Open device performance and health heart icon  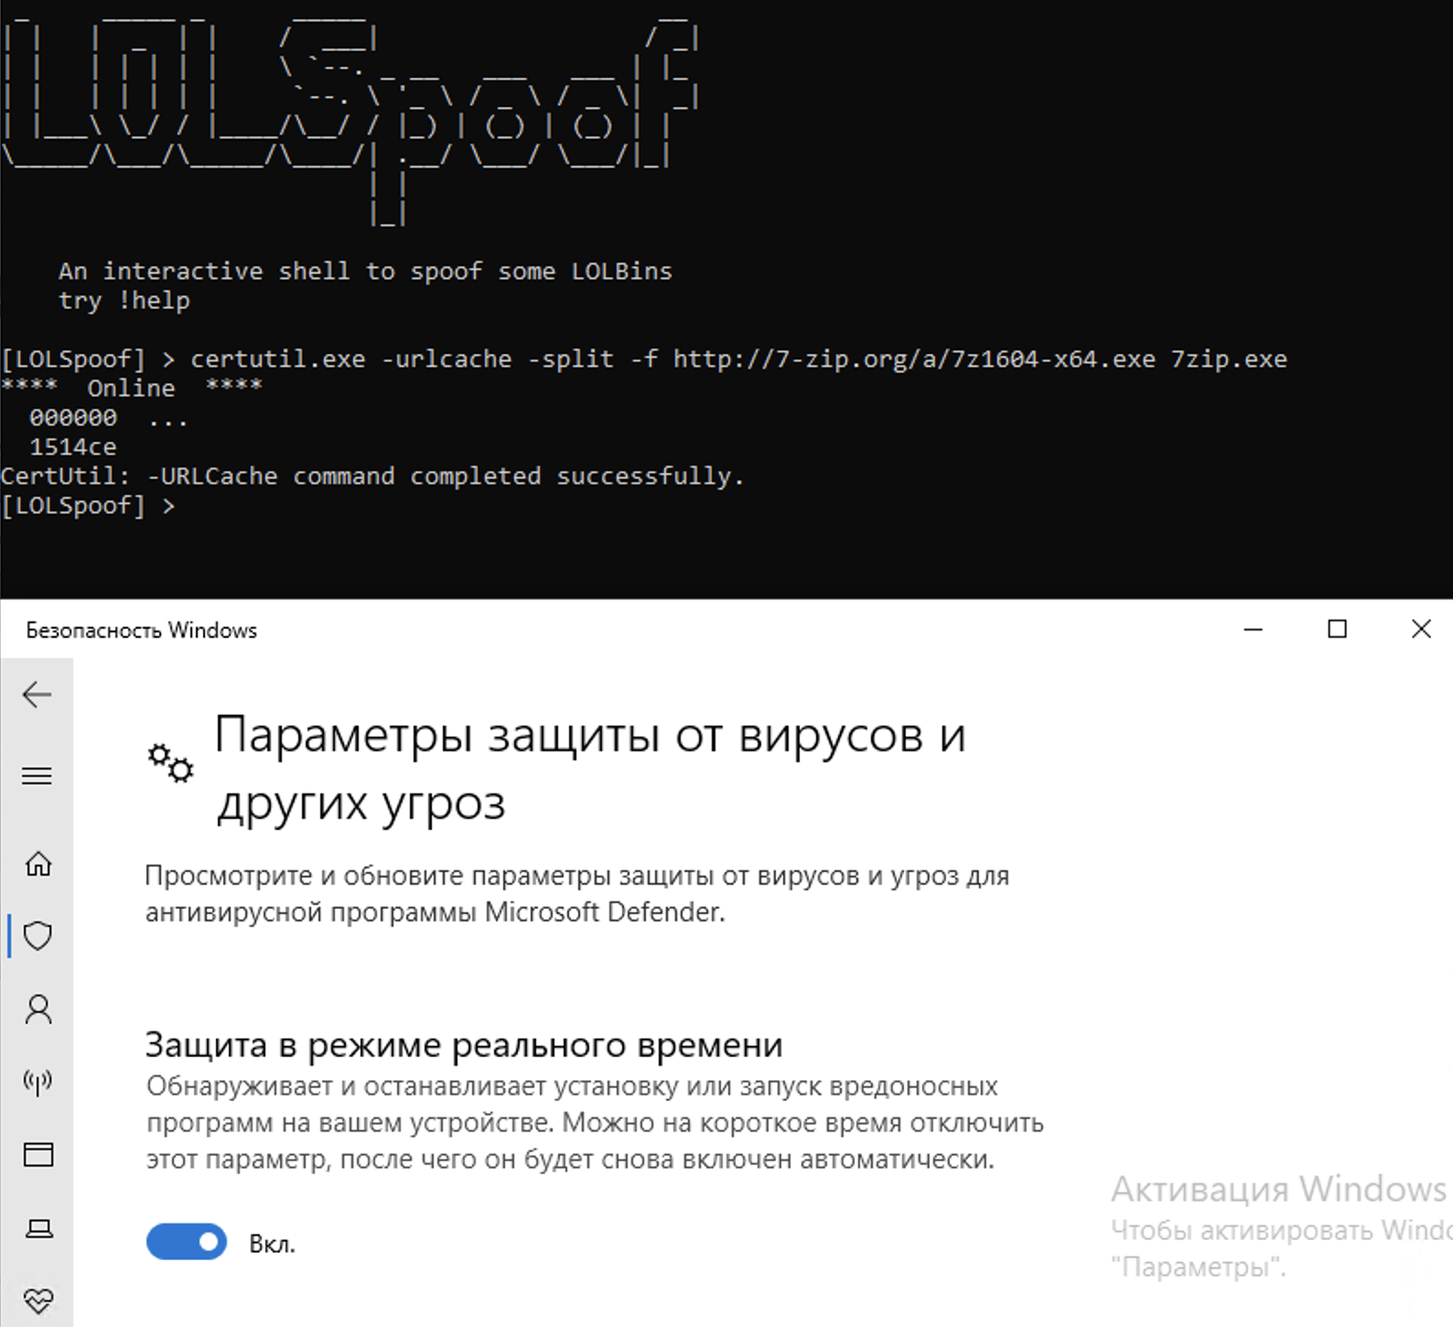[x=38, y=1300]
